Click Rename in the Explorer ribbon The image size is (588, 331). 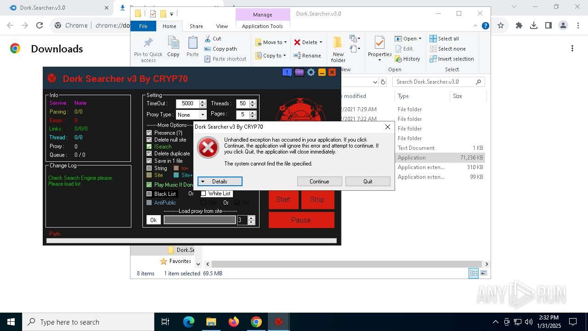307,56
